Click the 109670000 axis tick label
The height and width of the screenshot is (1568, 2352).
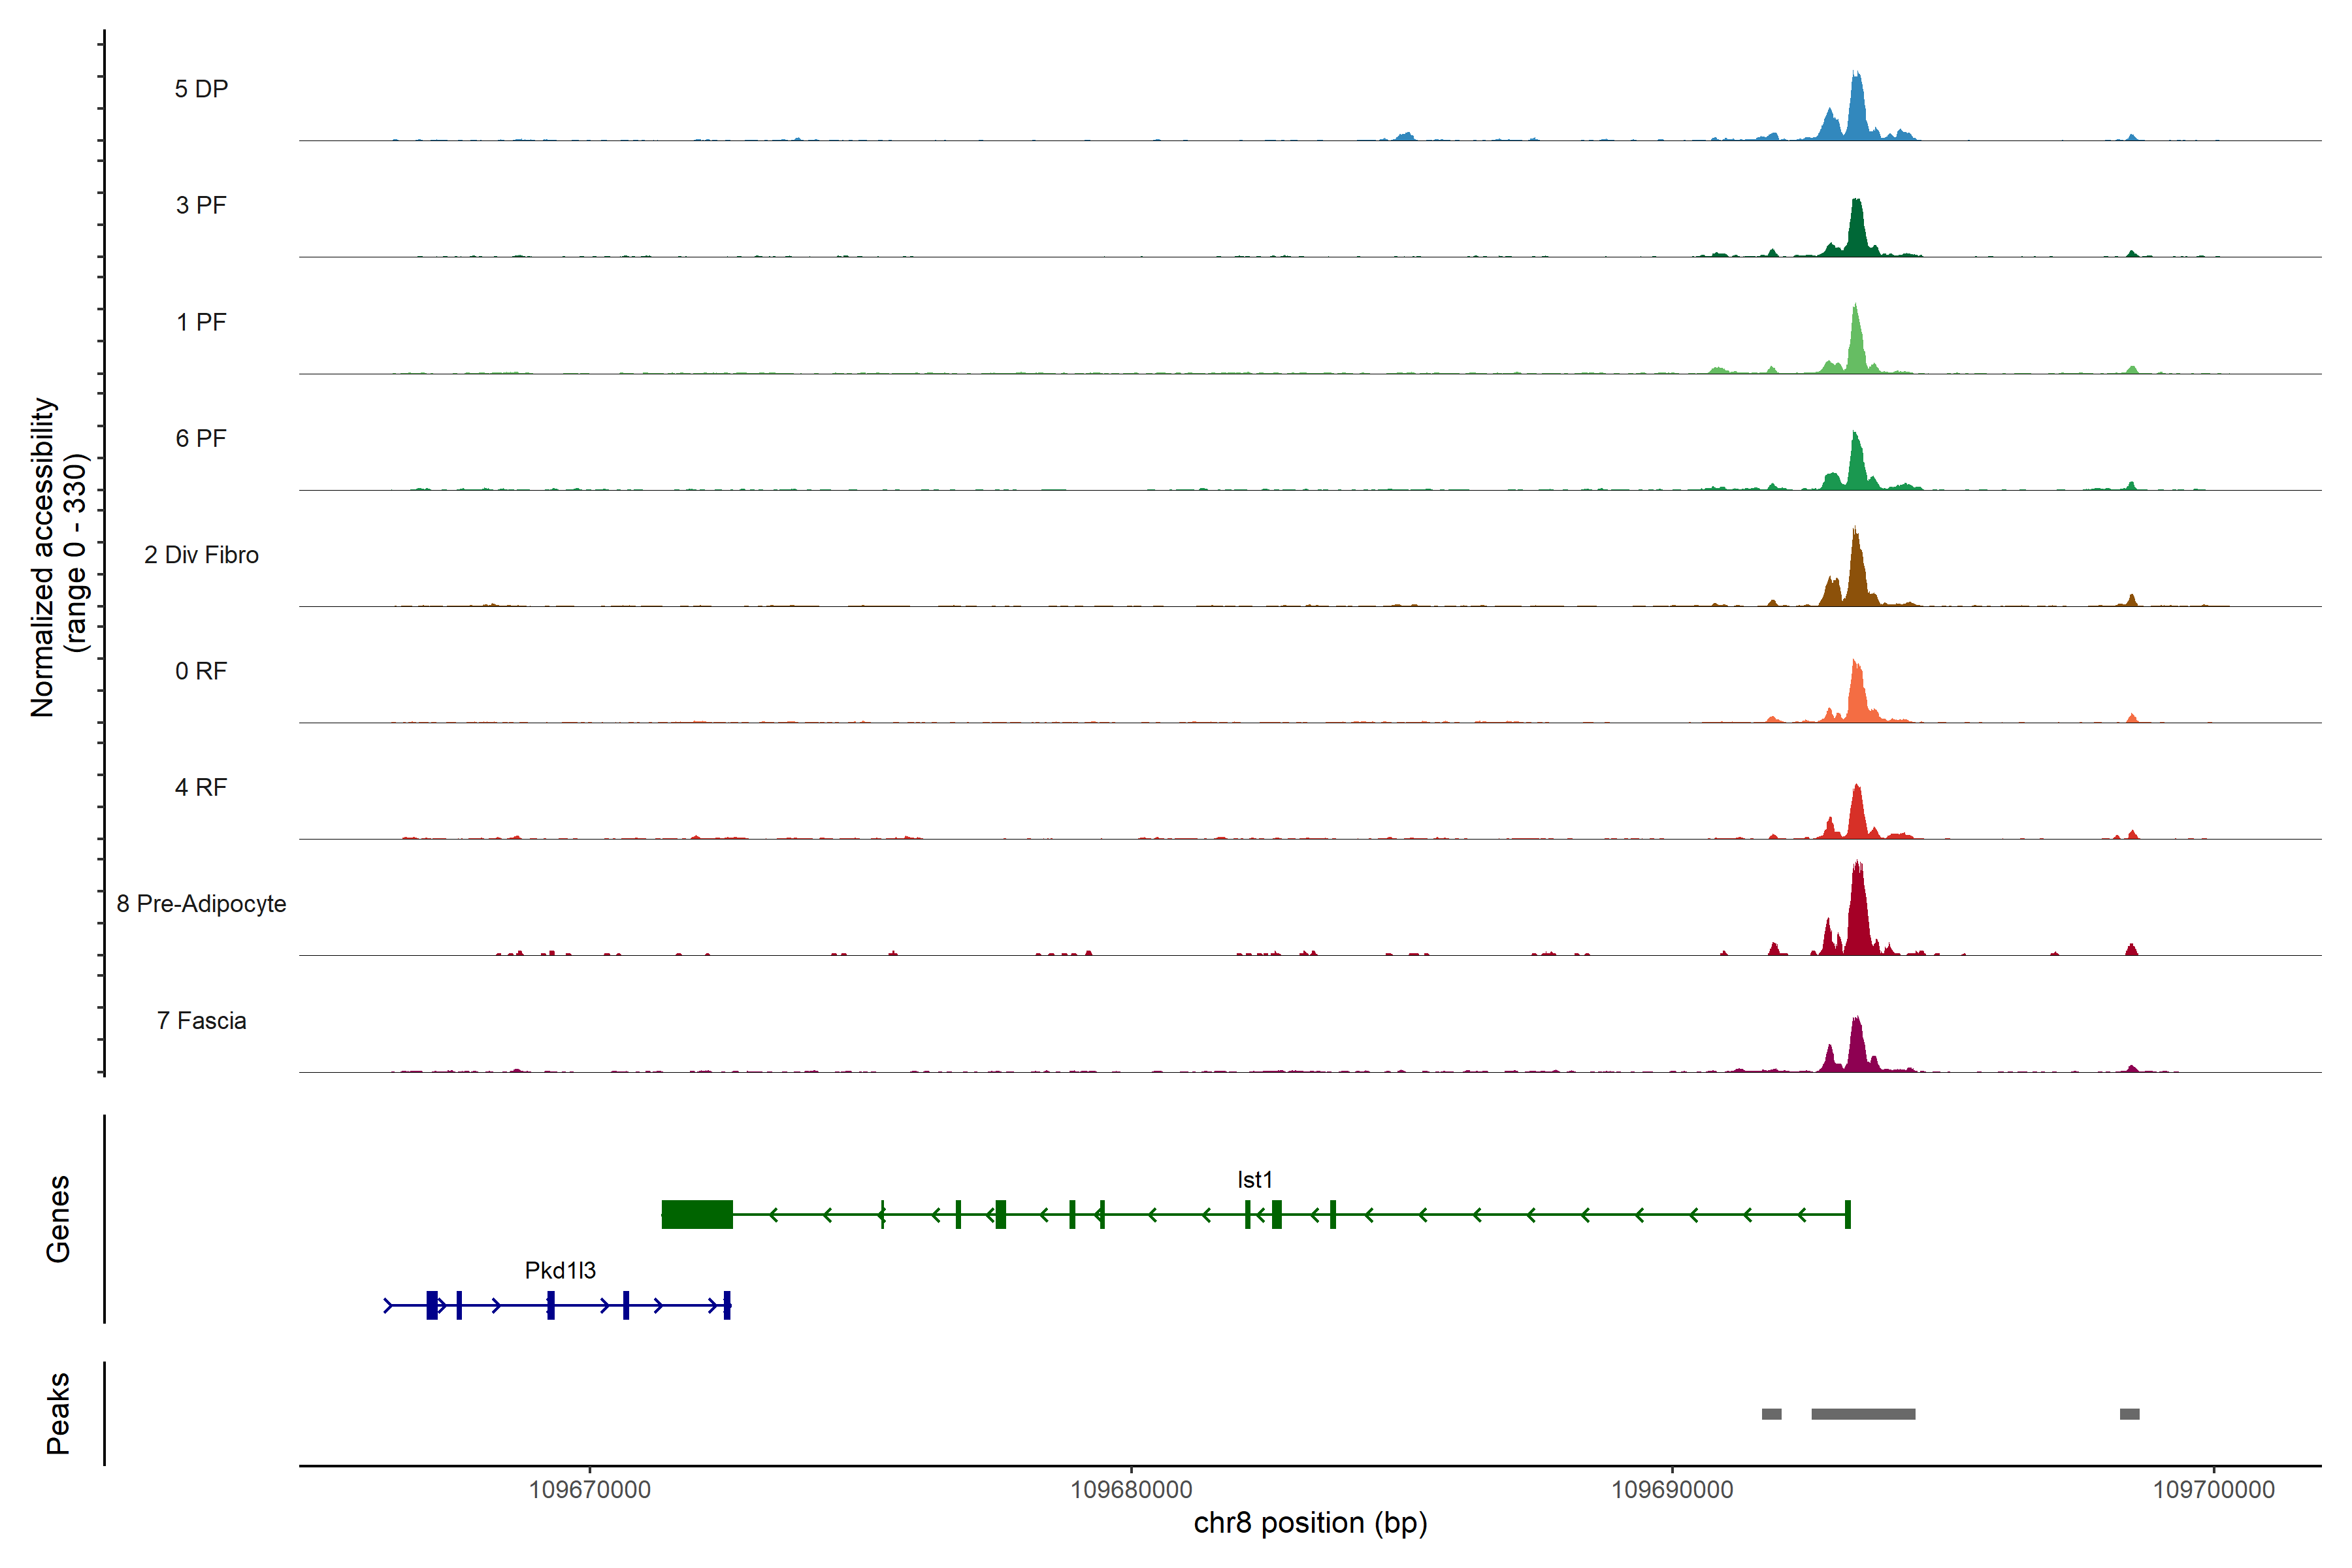coord(589,1490)
